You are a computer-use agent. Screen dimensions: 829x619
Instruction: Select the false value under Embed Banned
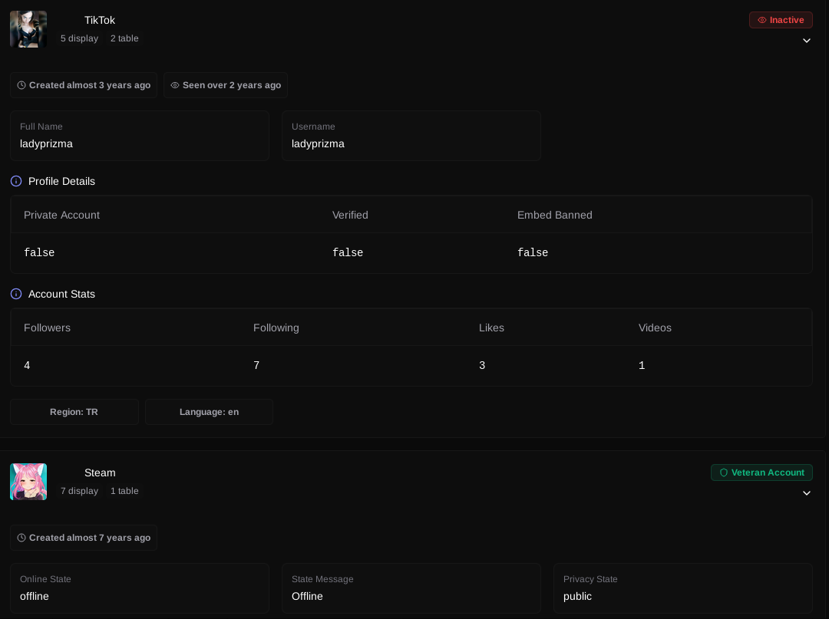(533, 252)
